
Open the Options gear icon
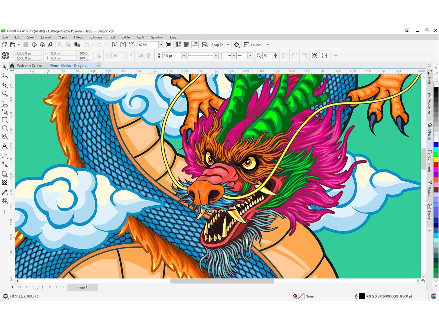pos(237,45)
